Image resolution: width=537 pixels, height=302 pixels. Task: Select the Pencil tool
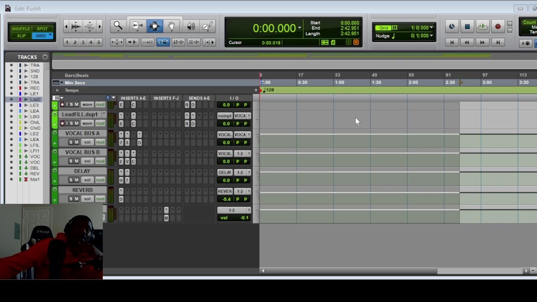click(208, 26)
